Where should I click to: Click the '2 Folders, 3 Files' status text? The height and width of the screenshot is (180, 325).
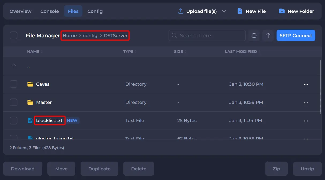pyautogui.click(x=37, y=147)
